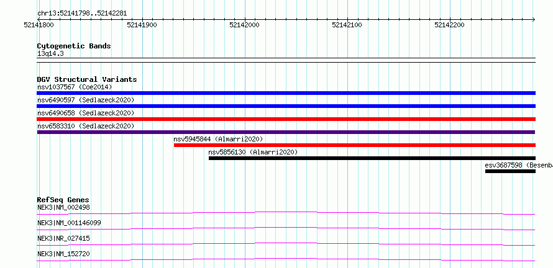This screenshot has height=268, width=553.
Task: Open the esv3687598 variant label
Action: tap(519, 165)
